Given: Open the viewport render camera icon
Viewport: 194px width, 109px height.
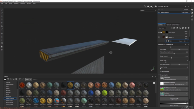Looking at the screenshot, I should click(156, 6).
